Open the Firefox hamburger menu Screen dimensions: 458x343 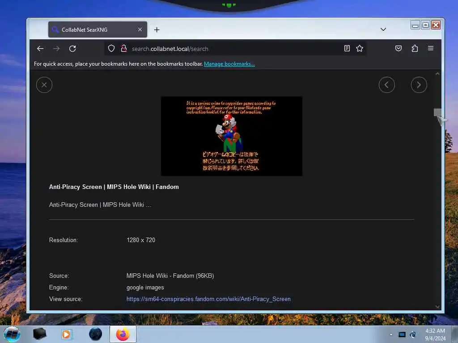pyautogui.click(x=431, y=48)
